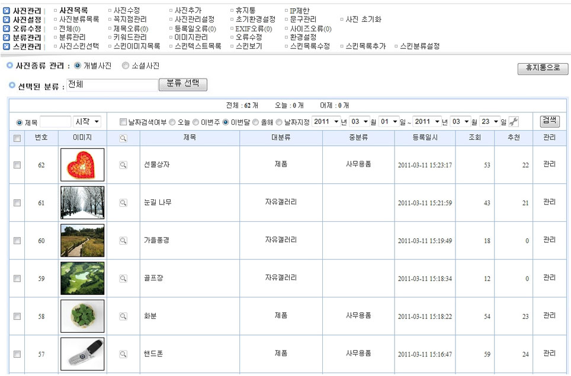Click the 분류 선택 button

pos(183,84)
